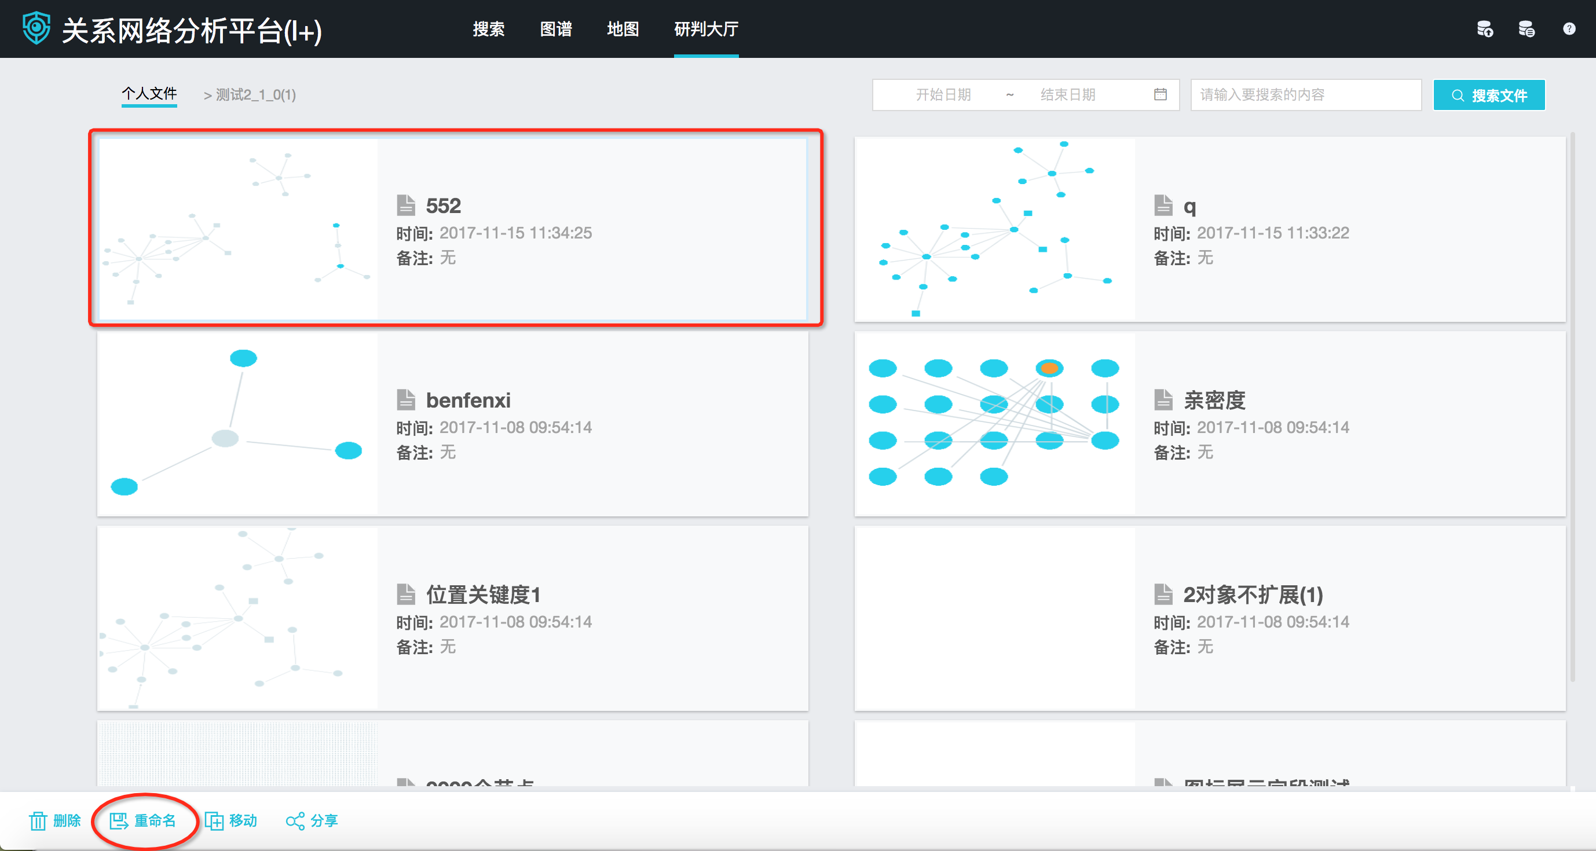Click the timestamp 2017-11-15 11:34:25
Screen dimensions: 1596x851
pos(515,233)
